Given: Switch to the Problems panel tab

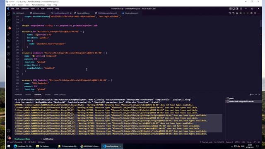Looking at the screenshot, I should (x=18, y=95).
